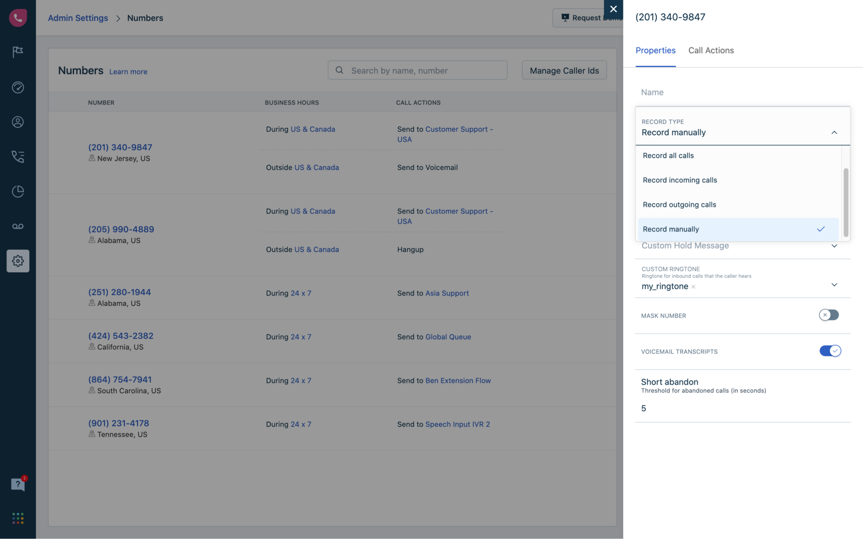
Task: Click the flag icon in left sidebar
Action: [x=18, y=52]
